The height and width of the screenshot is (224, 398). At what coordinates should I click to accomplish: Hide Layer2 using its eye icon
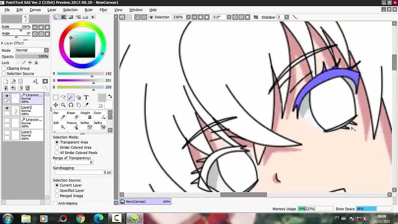click(x=7, y=108)
